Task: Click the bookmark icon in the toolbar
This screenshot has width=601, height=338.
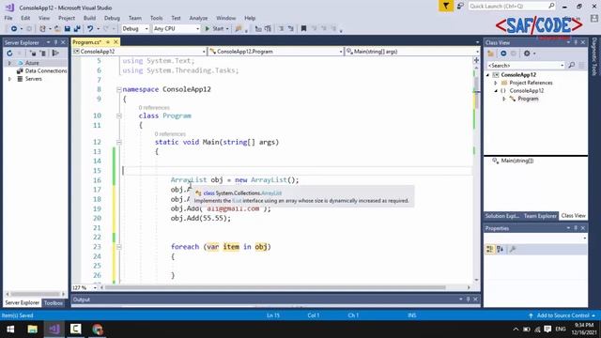Action: [303, 29]
